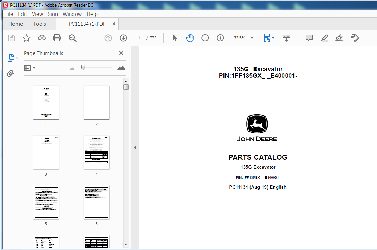Open the Fill and Sign pen tool
Image resolution: width=377 pixels, height=250 pixels.
point(339,38)
